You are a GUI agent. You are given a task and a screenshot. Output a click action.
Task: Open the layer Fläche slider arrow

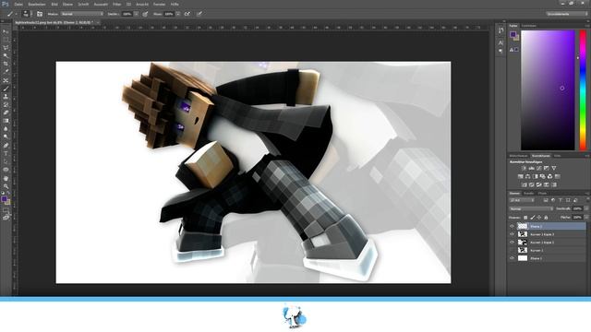click(585, 218)
